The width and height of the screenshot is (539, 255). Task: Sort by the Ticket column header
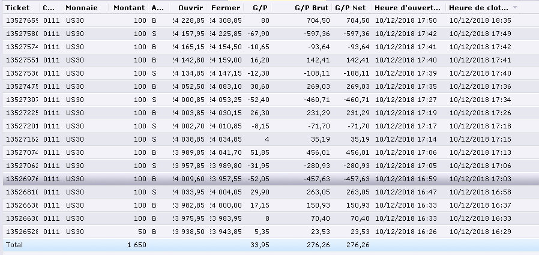click(18, 8)
